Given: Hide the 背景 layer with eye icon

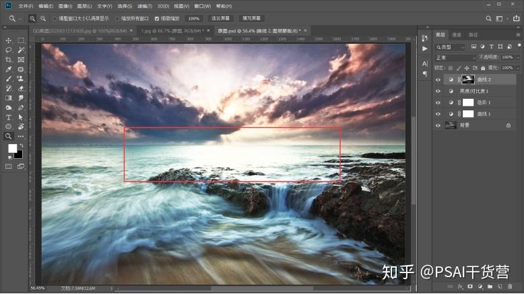Looking at the screenshot, I should [x=438, y=126].
